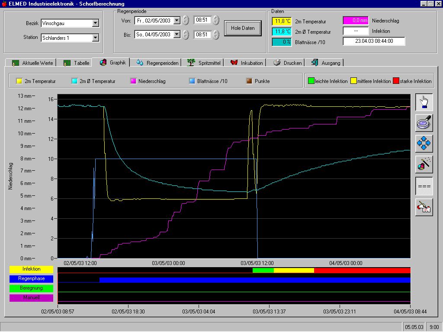Image resolution: width=443 pixels, height=332 pixels.
Task: Click the bottom edit-chart icon button
Action: (x=424, y=207)
